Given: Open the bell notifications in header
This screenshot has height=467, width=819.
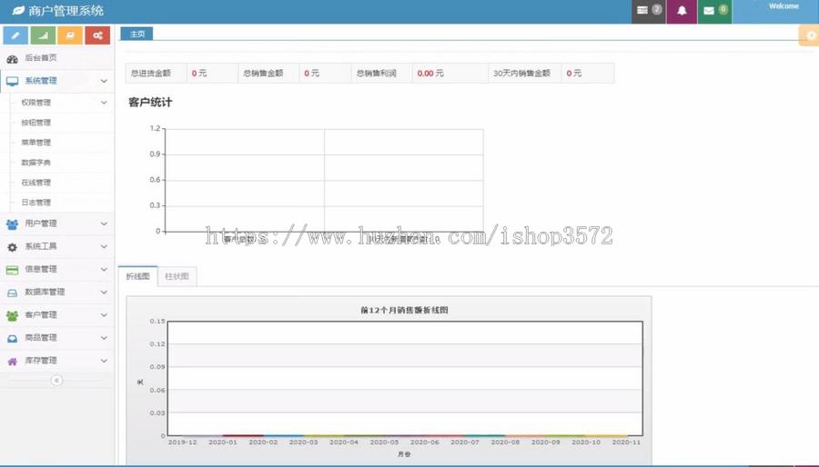Looking at the screenshot, I should [682, 10].
